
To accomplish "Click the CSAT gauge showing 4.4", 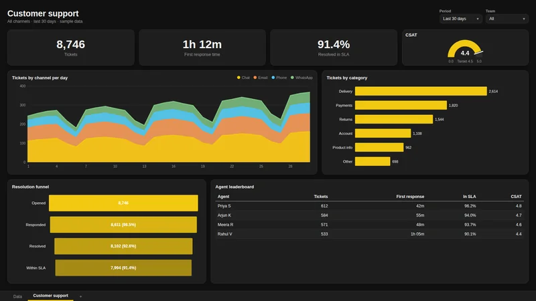I will pyautogui.click(x=465, y=49).
